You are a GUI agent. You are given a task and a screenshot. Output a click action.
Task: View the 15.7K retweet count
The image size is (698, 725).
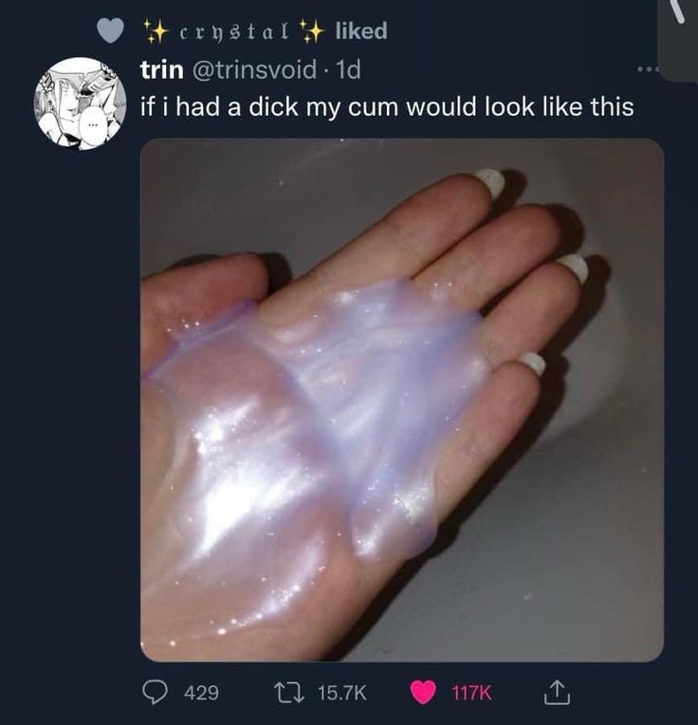342,693
